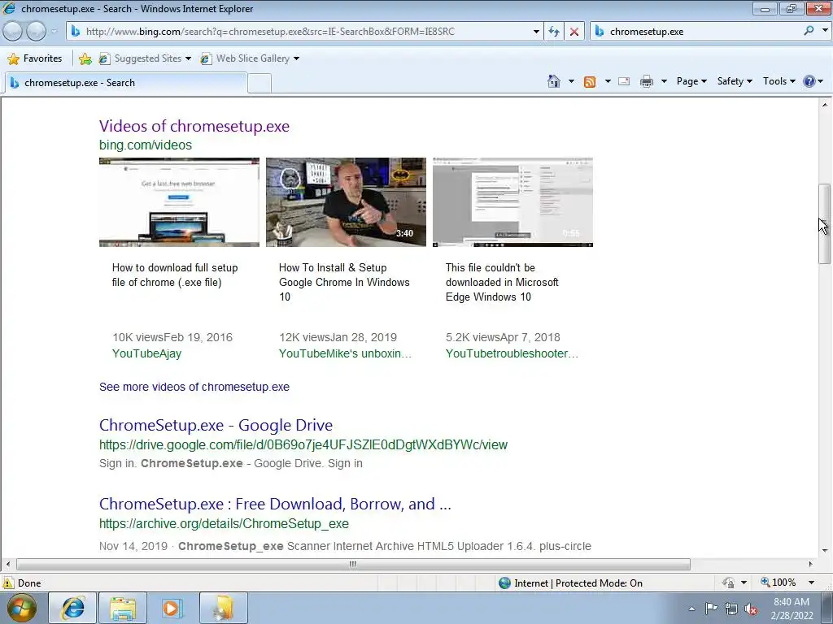Click 'This file couldn't be downloaded' video title
This screenshot has width=833, height=624.
coord(502,282)
